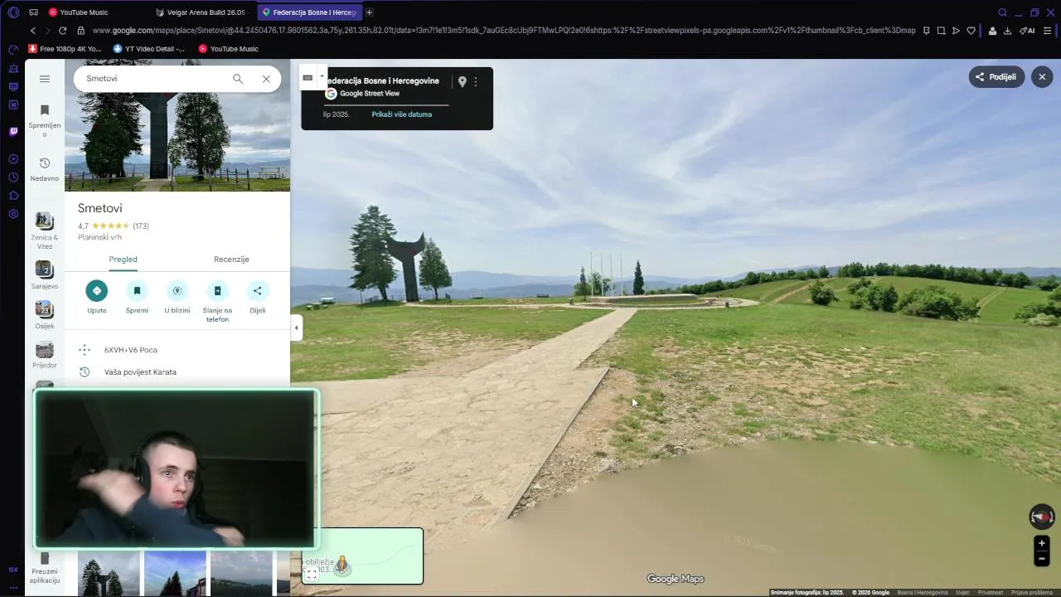Click browser profile icon
The height and width of the screenshot is (597, 1061).
tap(992, 31)
